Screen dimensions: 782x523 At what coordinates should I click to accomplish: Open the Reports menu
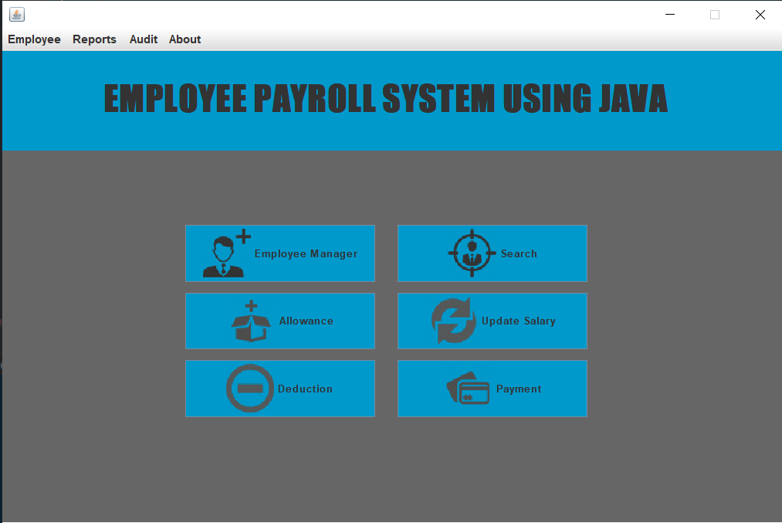coord(94,39)
